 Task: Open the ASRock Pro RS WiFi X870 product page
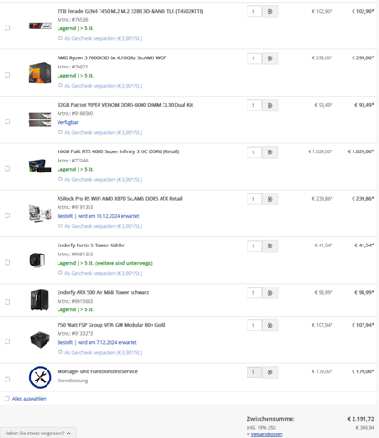pos(120,198)
